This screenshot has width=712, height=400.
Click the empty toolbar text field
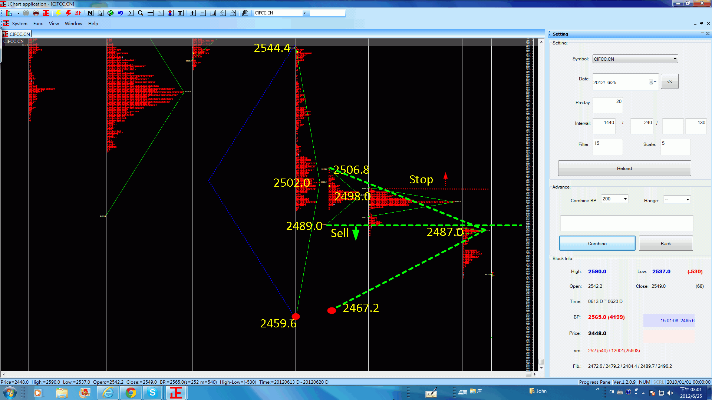(327, 13)
